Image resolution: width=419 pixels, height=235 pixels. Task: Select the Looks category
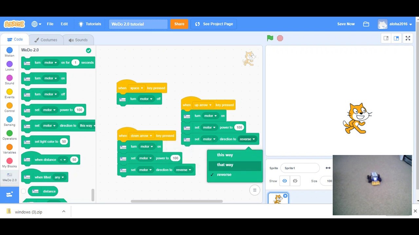tap(9, 66)
